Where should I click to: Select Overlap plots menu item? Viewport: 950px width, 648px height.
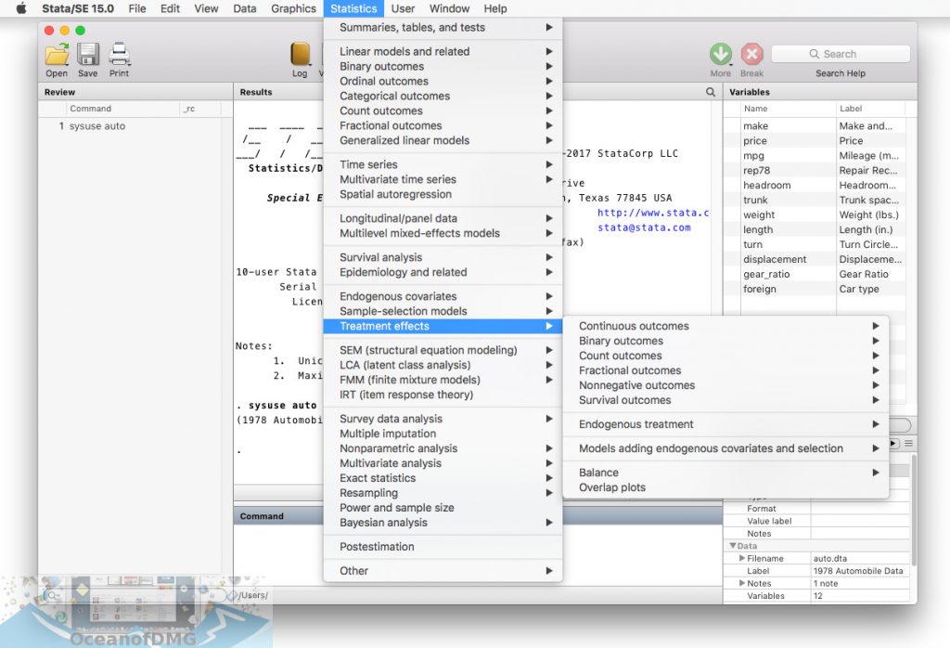[x=725, y=487]
